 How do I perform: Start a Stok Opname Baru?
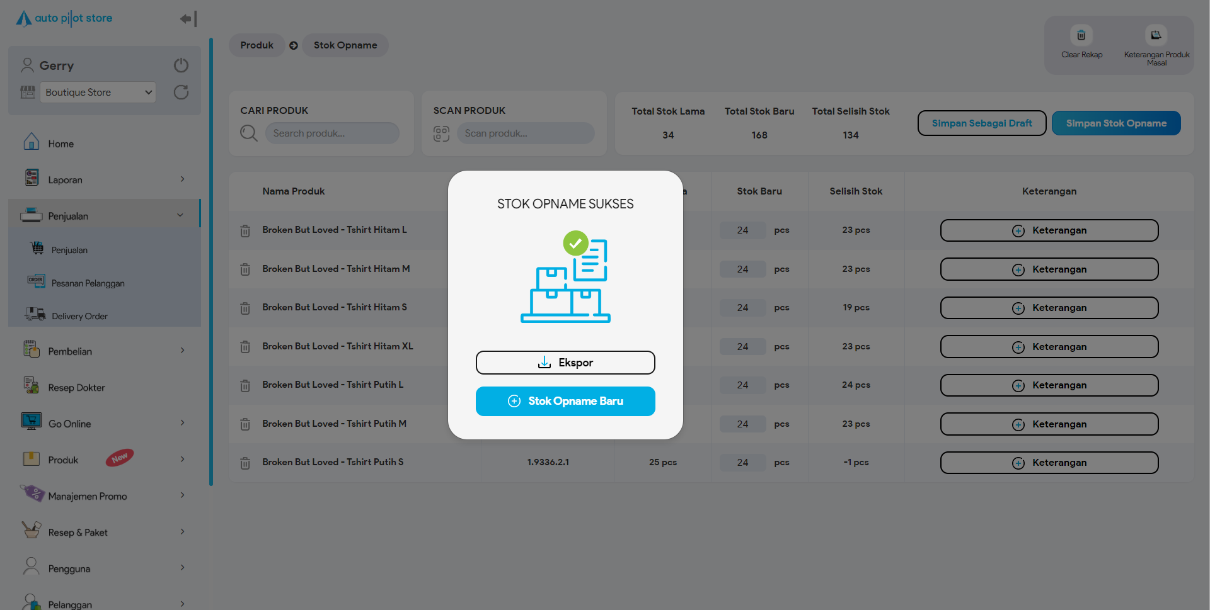(x=565, y=401)
